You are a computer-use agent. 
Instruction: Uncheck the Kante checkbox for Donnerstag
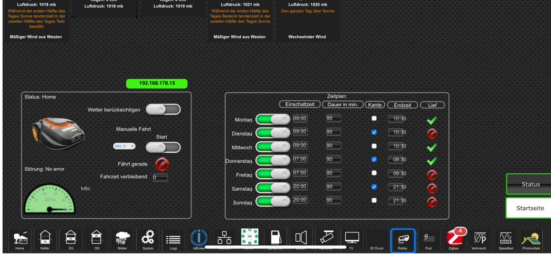point(374,159)
